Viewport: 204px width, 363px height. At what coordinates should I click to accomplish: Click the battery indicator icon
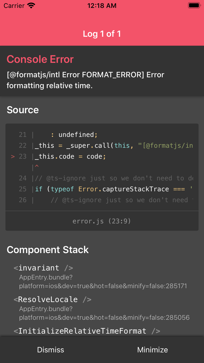193,5
